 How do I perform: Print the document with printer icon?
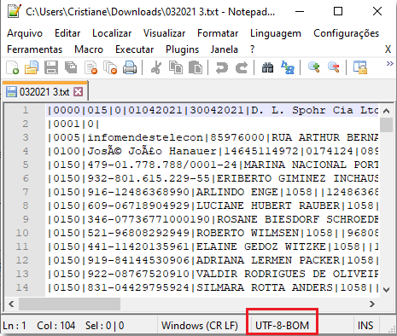tap(130, 67)
